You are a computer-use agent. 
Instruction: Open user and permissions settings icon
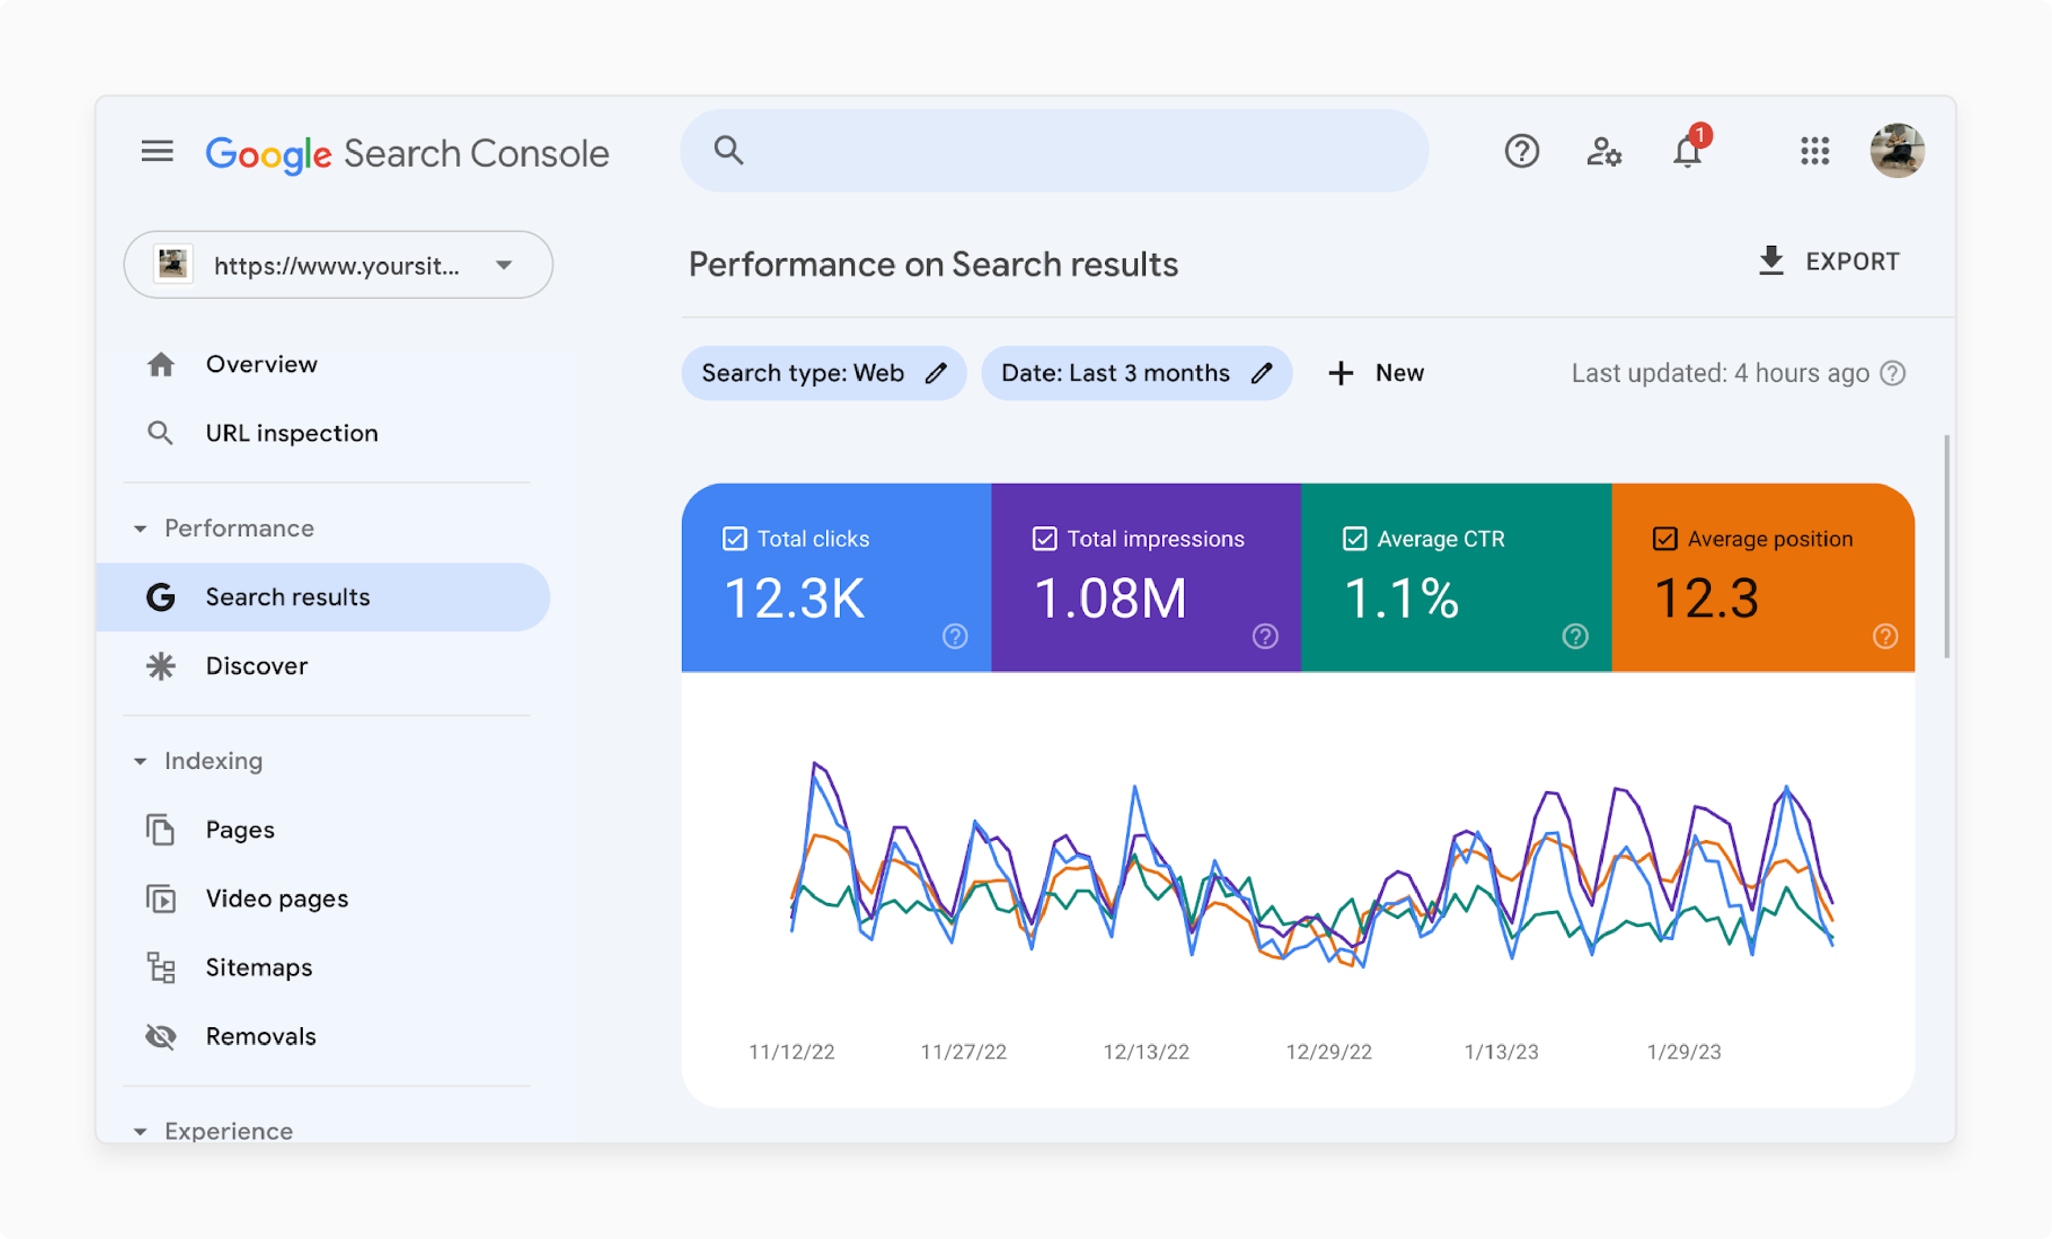[x=1604, y=152]
